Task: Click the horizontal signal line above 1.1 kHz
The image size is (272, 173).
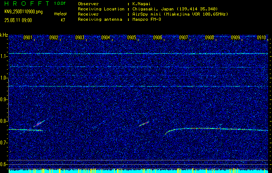Action: pyautogui.click(x=138, y=54)
